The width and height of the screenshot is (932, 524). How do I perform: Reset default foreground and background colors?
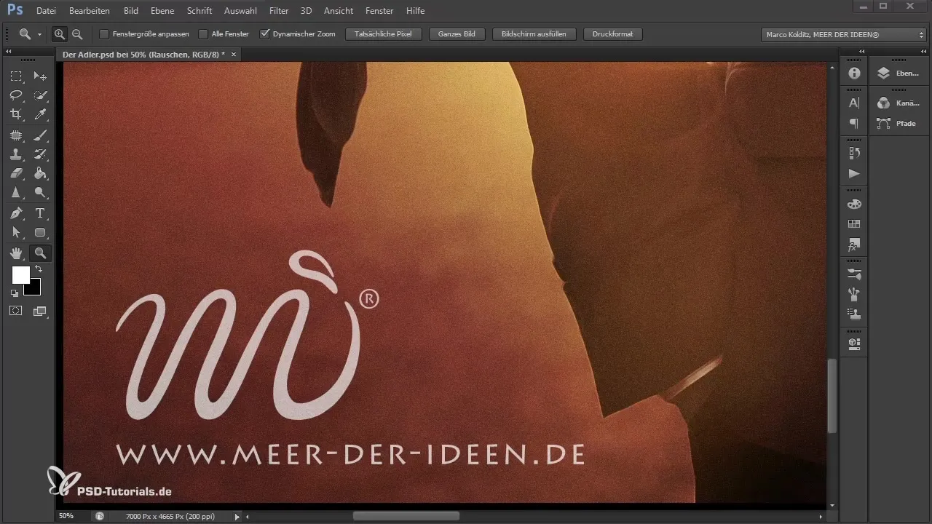(x=15, y=293)
